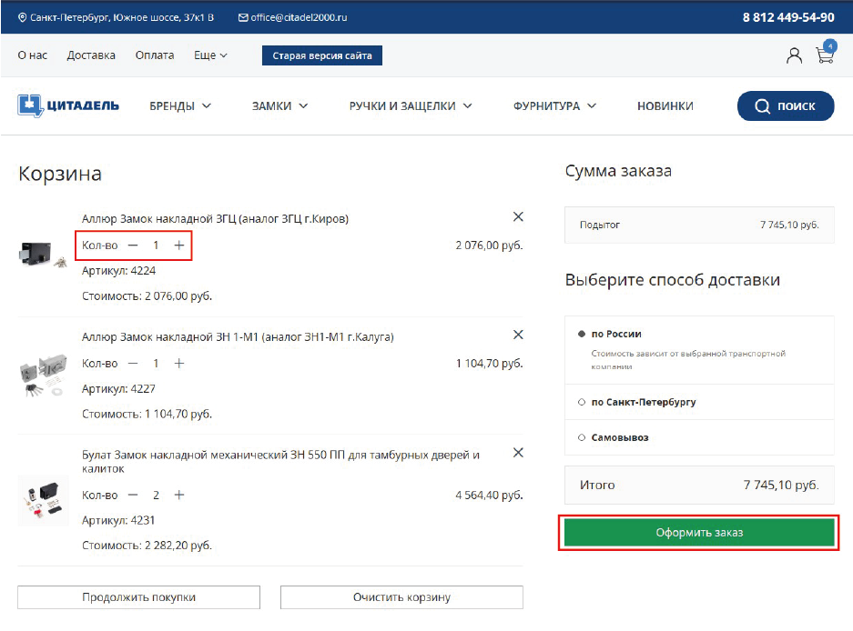Click the office@citadel2000.ru email link
Screen dimensions: 853x631
(x=299, y=17)
